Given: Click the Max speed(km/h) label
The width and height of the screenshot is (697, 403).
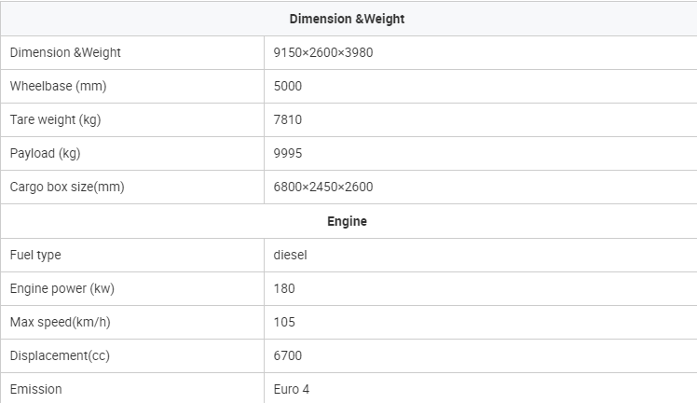Looking at the screenshot, I should [x=60, y=322].
